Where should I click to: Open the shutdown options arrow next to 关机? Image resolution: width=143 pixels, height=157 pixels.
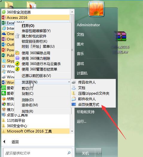[x=98, y=153]
